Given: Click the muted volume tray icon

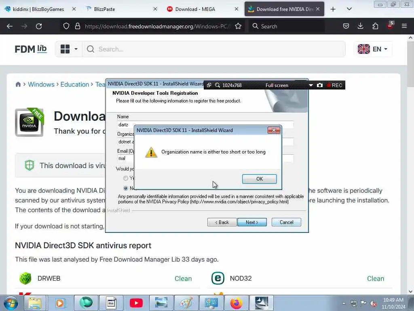Looking at the screenshot, I should (x=373, y=304).
